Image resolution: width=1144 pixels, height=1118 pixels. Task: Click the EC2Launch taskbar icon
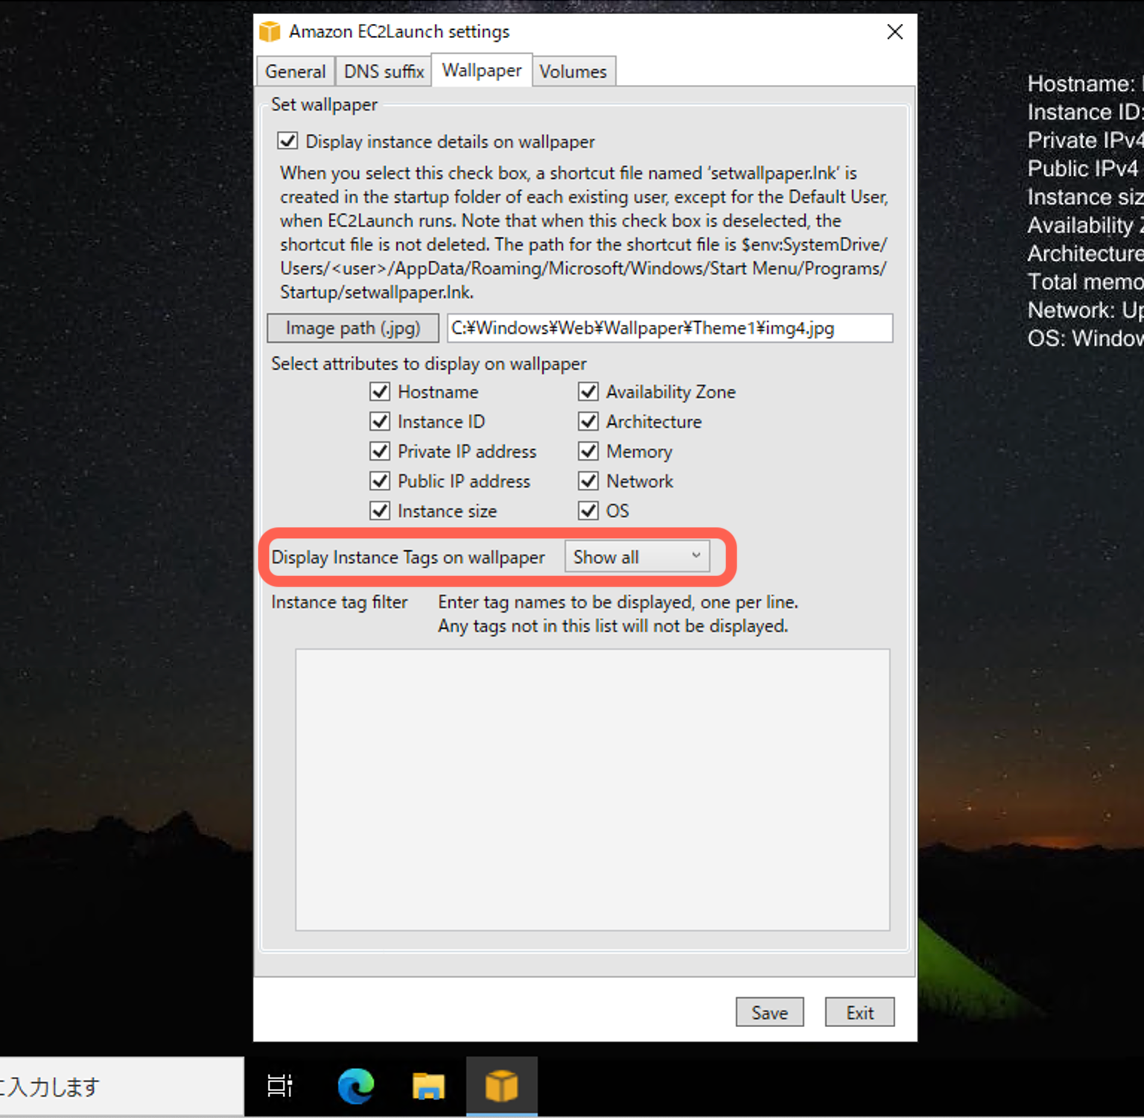pos(501,1086)
